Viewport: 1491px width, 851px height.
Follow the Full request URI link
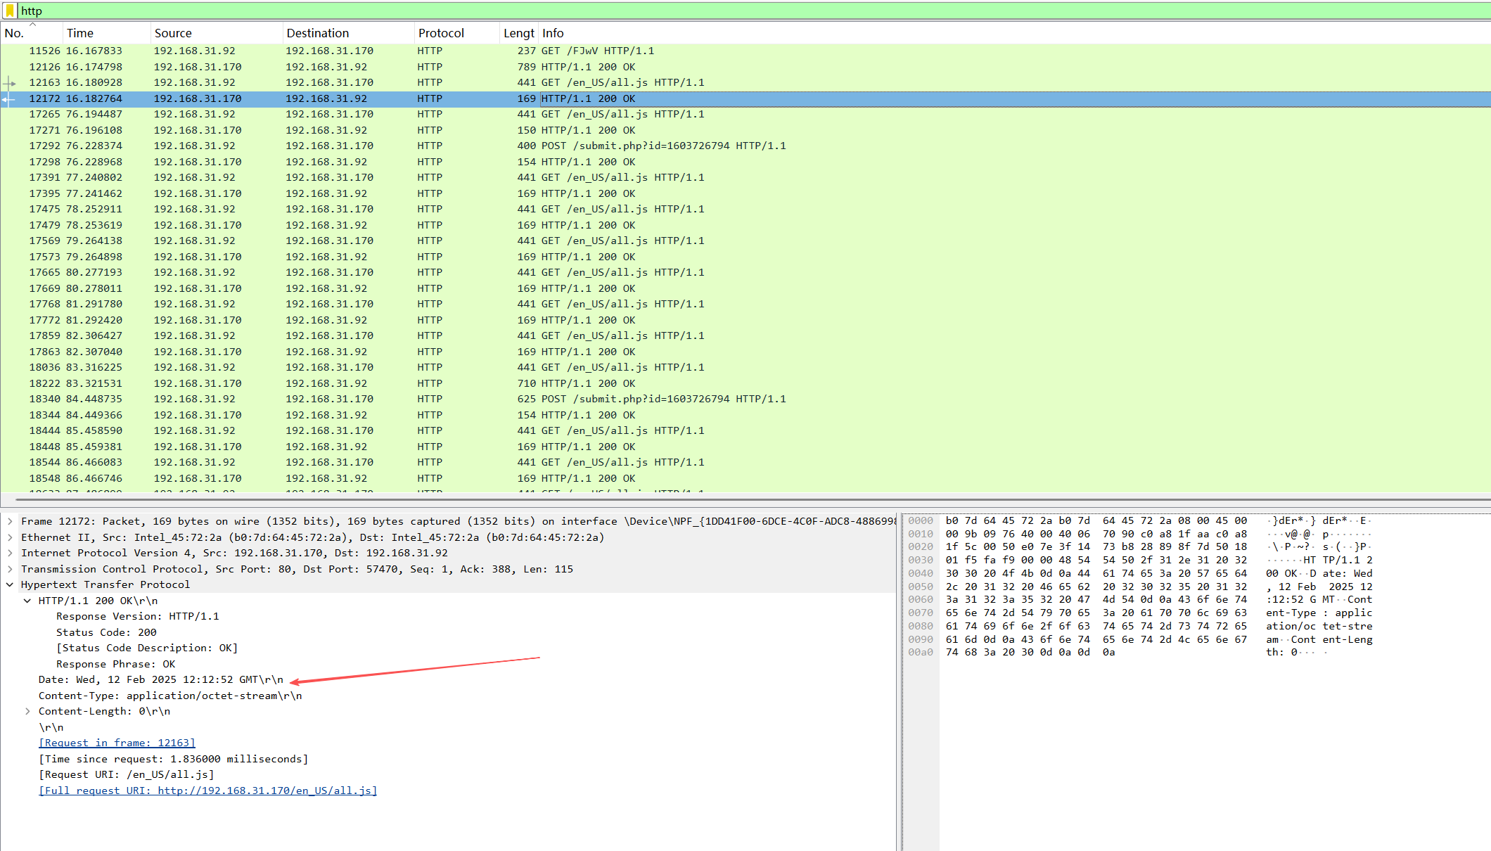(207, 791)
